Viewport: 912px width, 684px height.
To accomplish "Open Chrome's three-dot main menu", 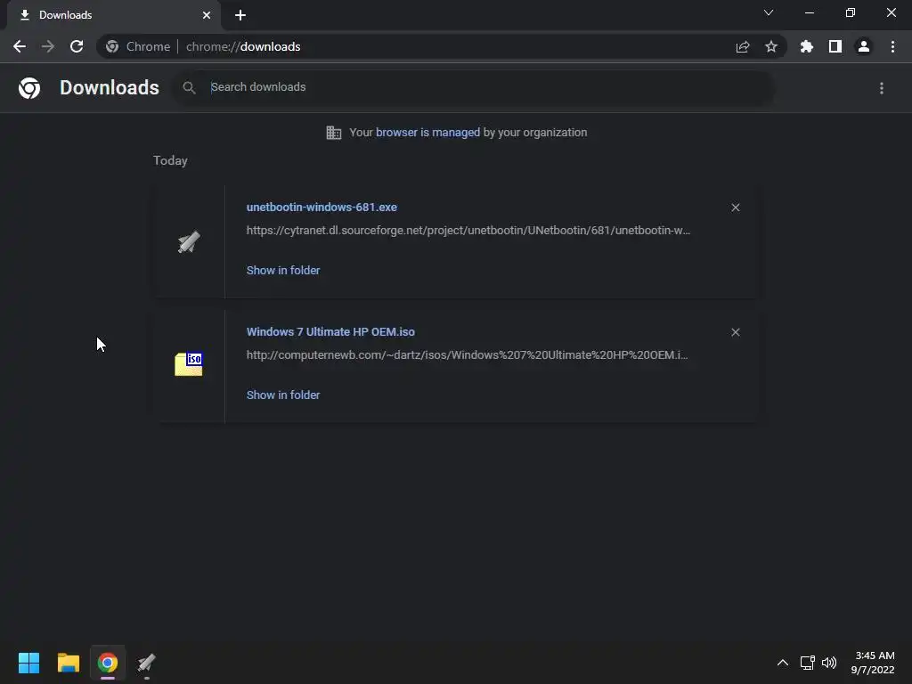I will [892, 46].
